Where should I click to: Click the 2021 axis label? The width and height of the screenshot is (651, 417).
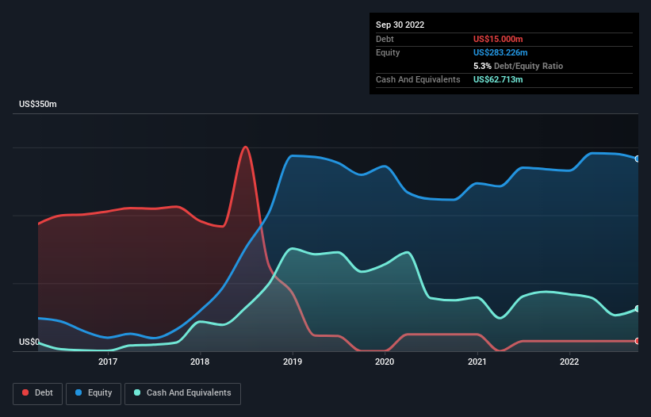(477, 362)
